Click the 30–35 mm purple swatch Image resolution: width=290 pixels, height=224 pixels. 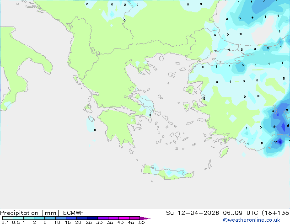(x=102, y=218)
